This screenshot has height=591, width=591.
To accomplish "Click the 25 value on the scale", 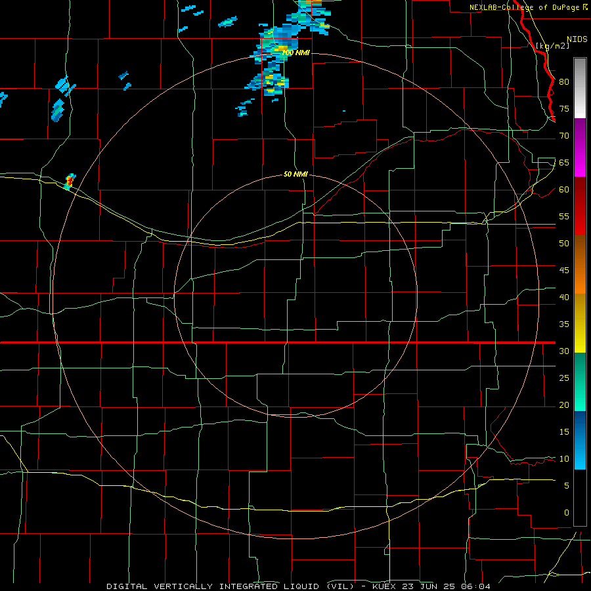I will tap(564, 378).
